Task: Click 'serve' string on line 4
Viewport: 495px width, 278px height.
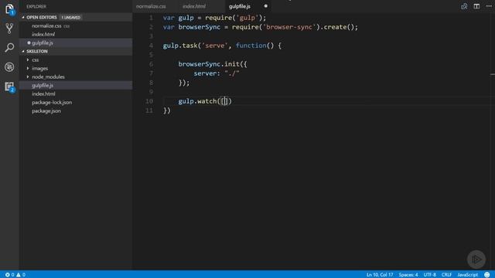Action: coord(215,46)
